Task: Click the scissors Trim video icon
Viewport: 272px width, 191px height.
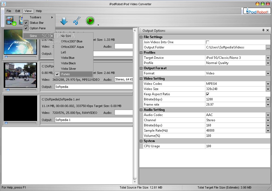Action: tap(77, 21)
